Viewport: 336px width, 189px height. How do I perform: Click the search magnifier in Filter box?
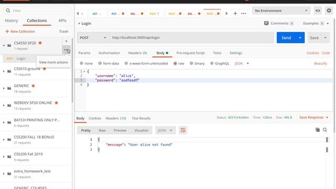[x=8, y=10]
